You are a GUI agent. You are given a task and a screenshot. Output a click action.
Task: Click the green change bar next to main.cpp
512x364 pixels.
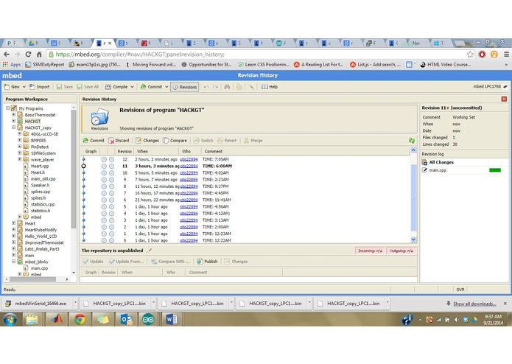click(495, 170)
